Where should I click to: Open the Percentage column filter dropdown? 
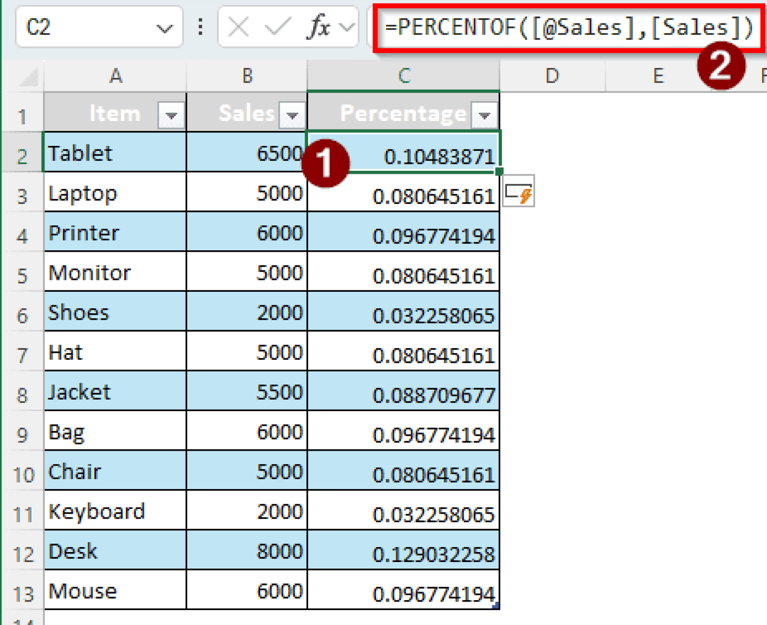click(x=483, y=114)
